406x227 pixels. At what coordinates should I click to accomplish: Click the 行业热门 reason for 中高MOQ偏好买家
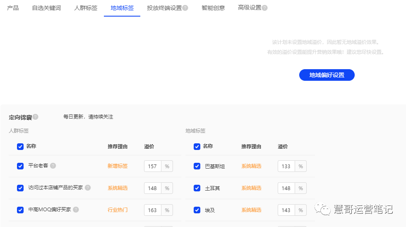118,210
